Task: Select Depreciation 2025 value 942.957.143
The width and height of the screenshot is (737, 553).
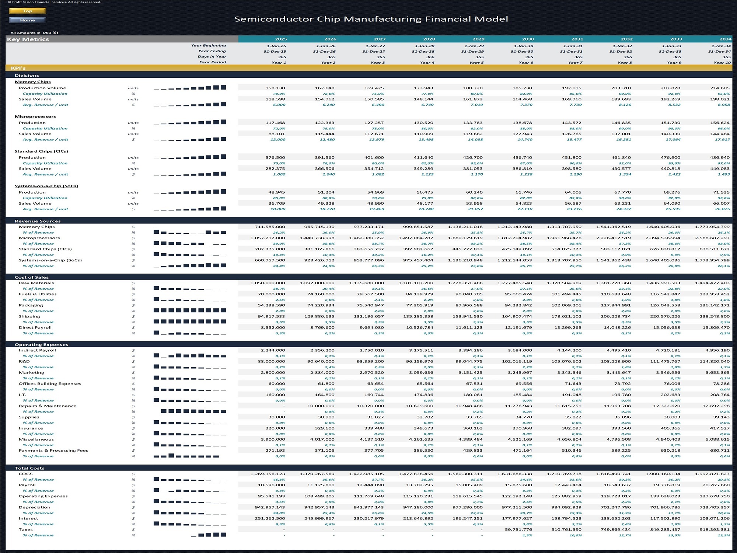Action: 270,507
